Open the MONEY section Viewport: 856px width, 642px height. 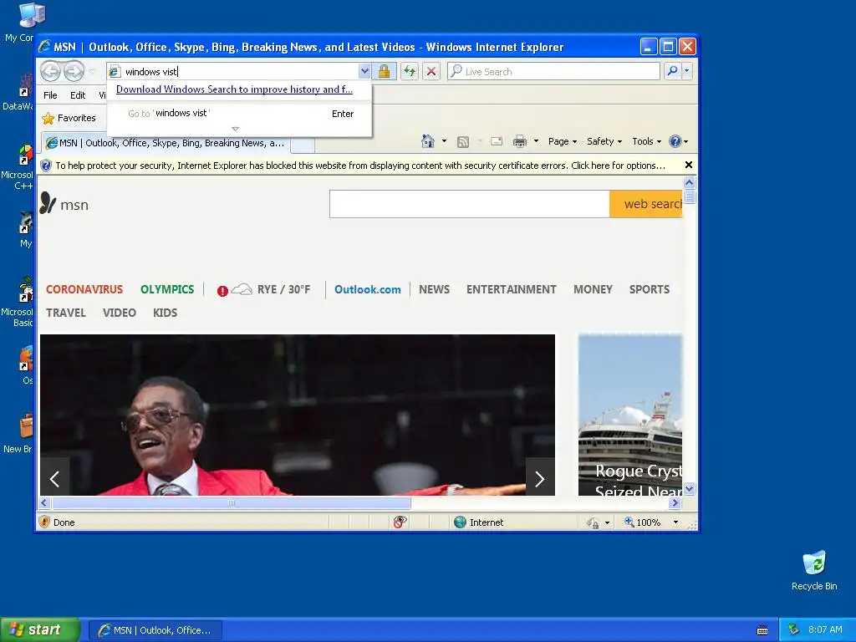click(593, 289)
